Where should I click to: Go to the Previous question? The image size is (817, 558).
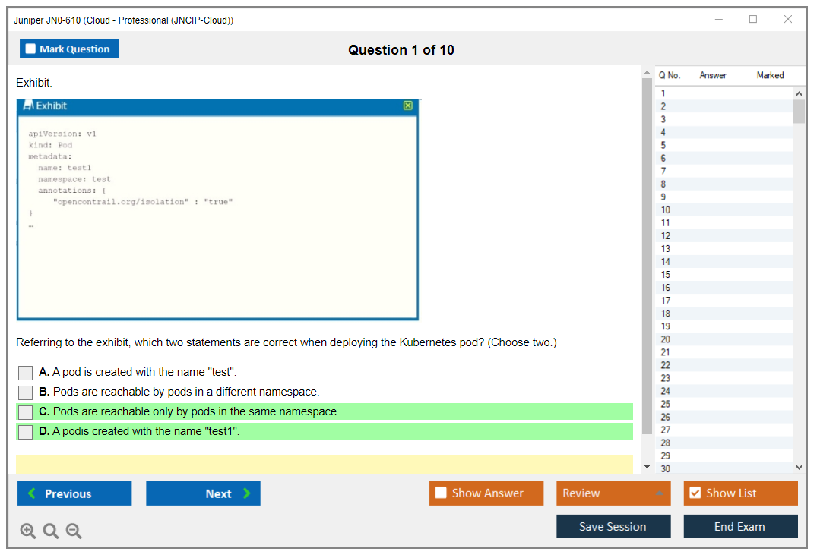click(74, 493)
